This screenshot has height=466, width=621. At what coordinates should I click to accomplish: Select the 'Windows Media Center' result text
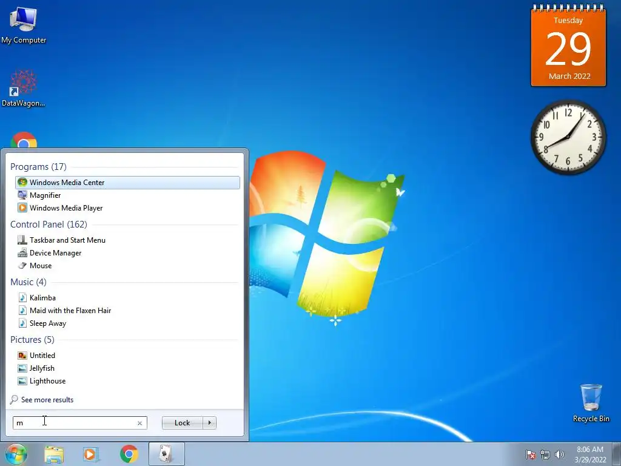coord(67,182)
